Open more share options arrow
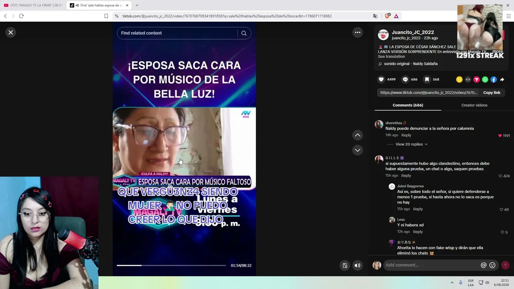 (502, 79)
